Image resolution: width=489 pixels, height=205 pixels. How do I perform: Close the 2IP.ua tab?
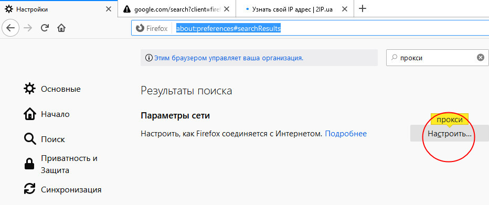pos(344,9)
